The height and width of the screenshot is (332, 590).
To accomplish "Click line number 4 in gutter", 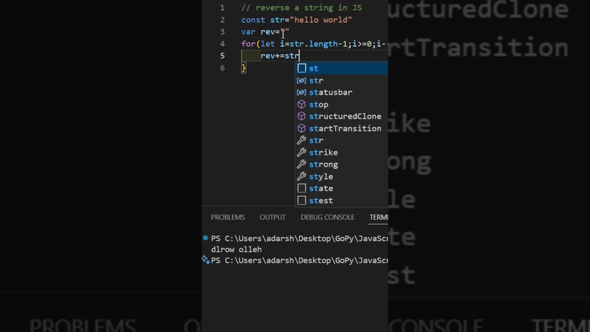I will click(222, 44).
